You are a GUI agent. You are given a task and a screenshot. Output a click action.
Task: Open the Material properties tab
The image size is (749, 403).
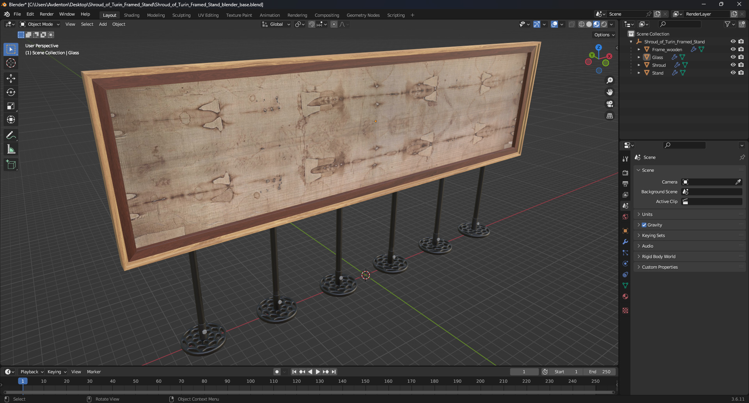click(x=625, y=296)
